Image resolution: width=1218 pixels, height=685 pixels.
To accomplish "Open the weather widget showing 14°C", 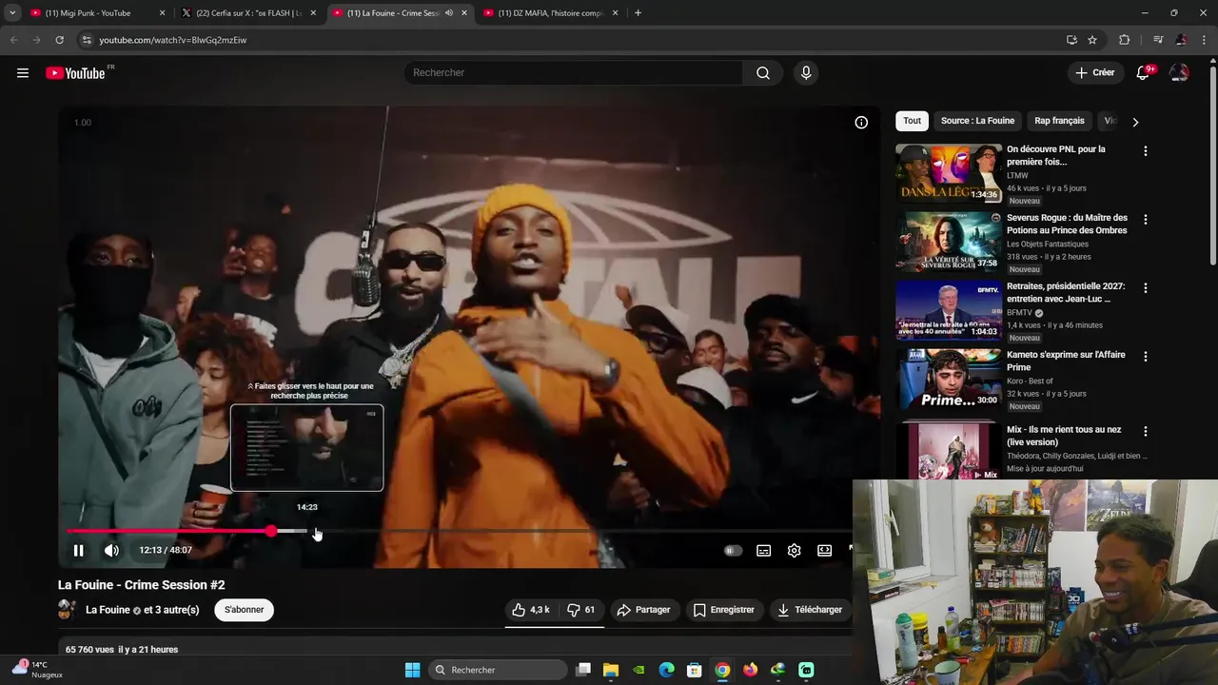I will [x=37, y=670].
